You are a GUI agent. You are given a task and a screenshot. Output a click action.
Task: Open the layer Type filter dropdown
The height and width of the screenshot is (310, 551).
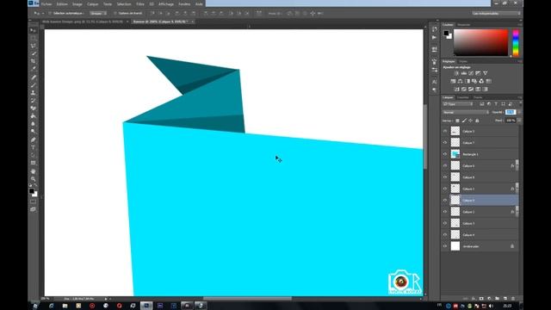click(x=458, y=104)
